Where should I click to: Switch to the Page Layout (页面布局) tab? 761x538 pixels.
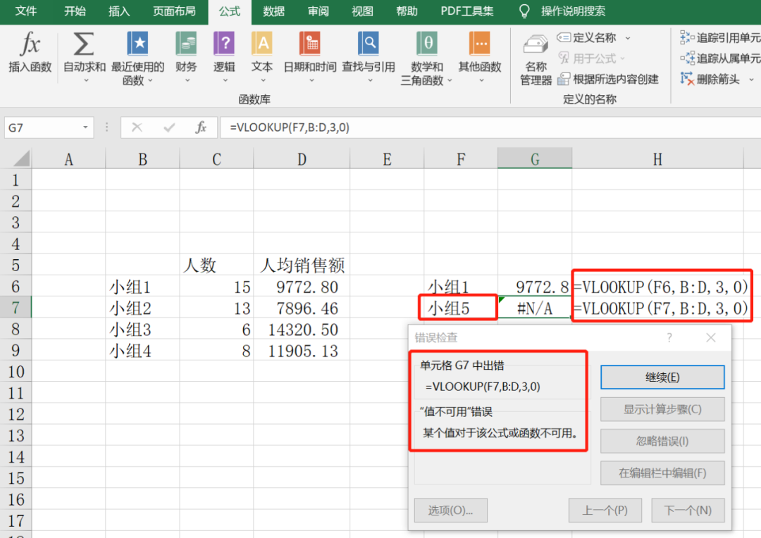click(x=174, y=11)
